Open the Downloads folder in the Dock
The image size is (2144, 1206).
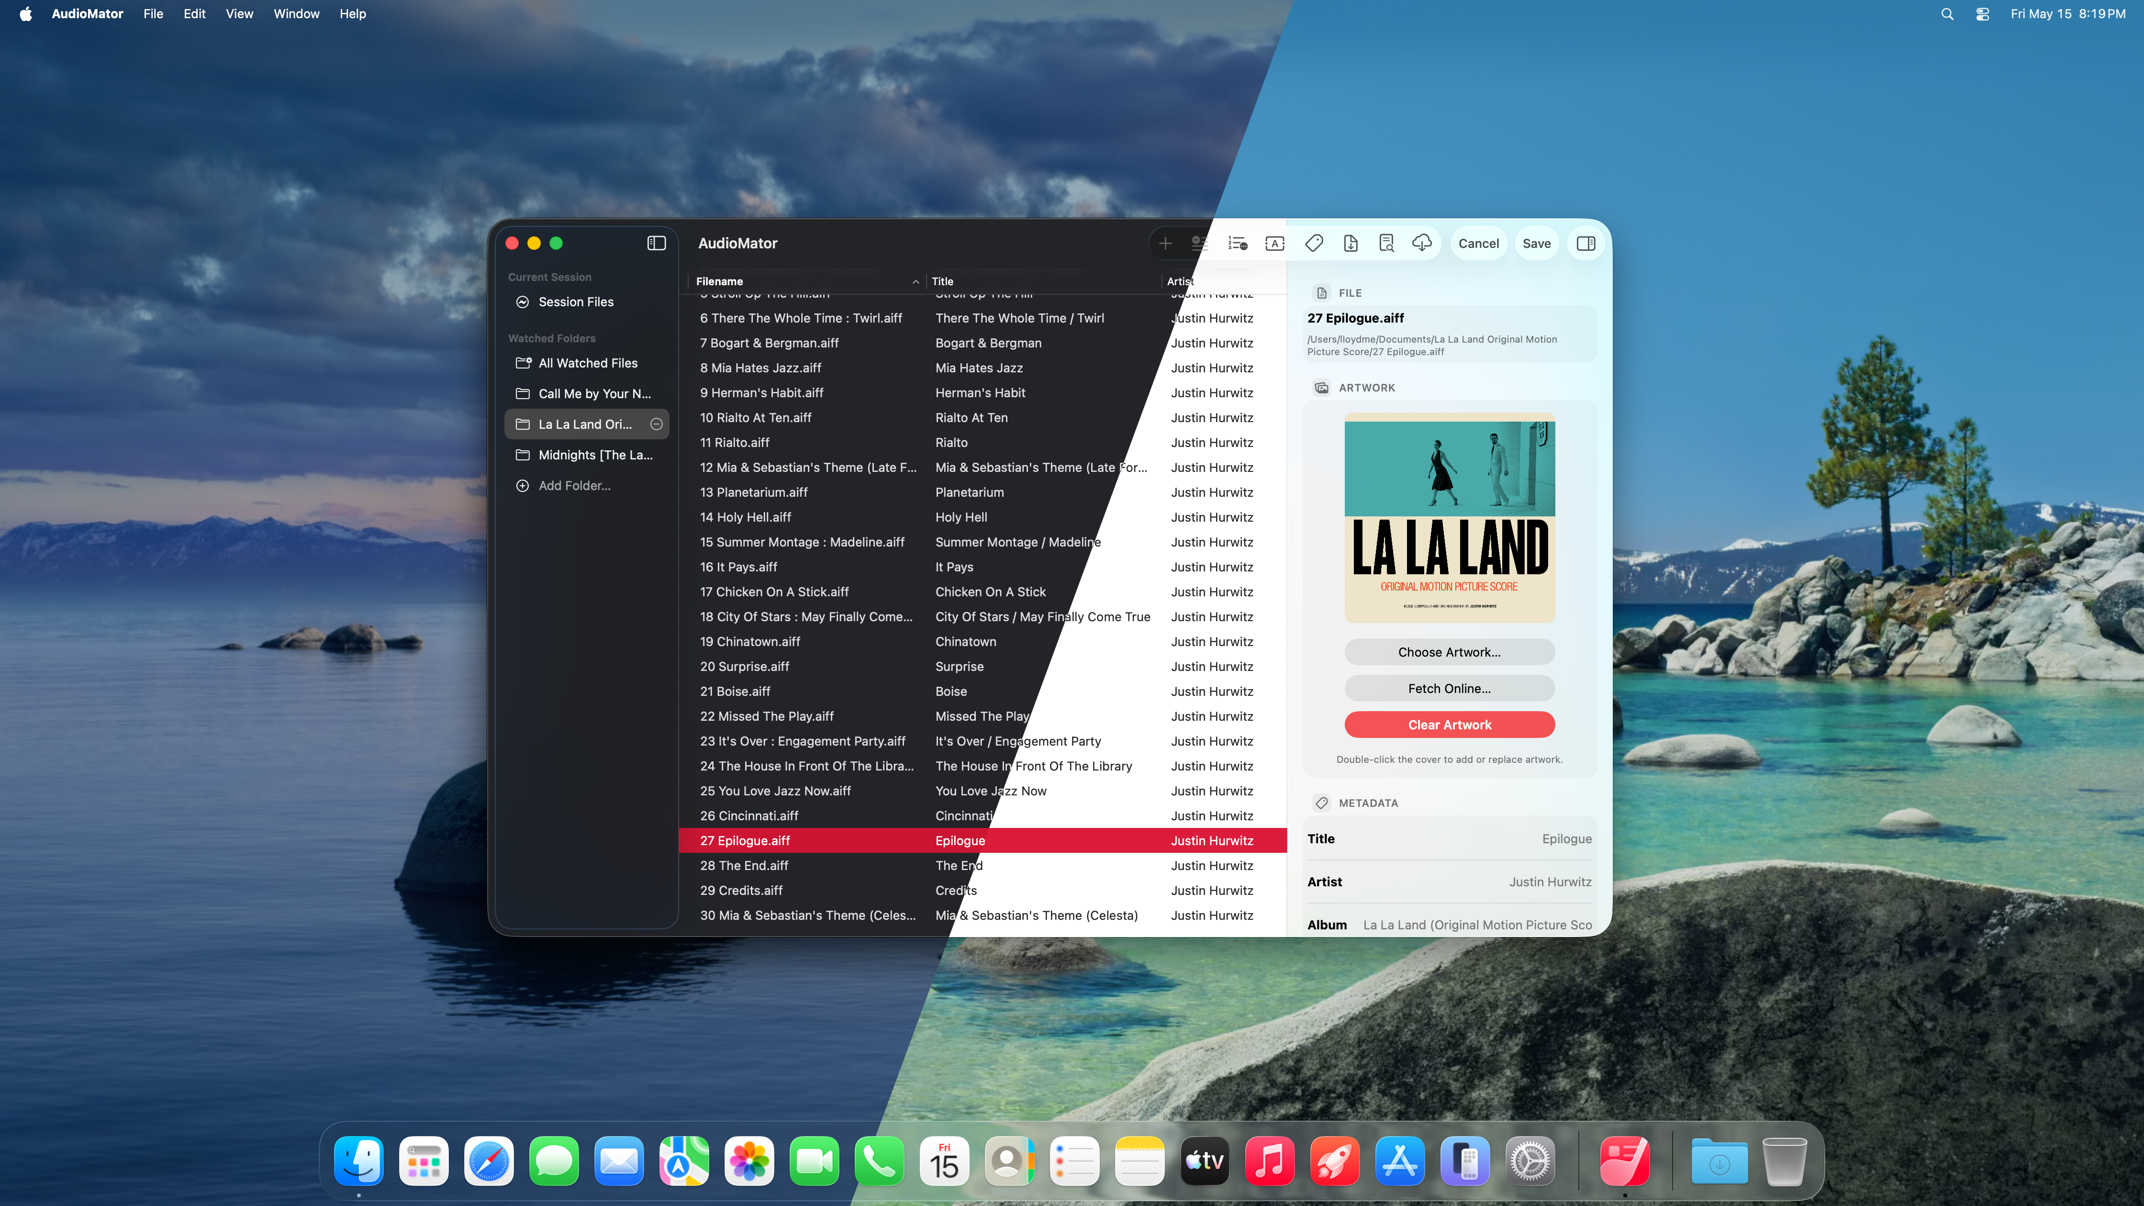1719,1160
